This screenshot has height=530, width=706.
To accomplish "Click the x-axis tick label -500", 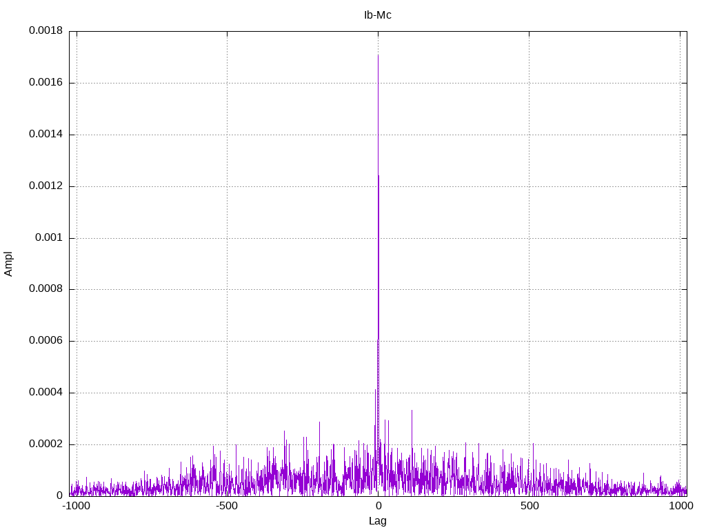I will [x=227, y=506].
